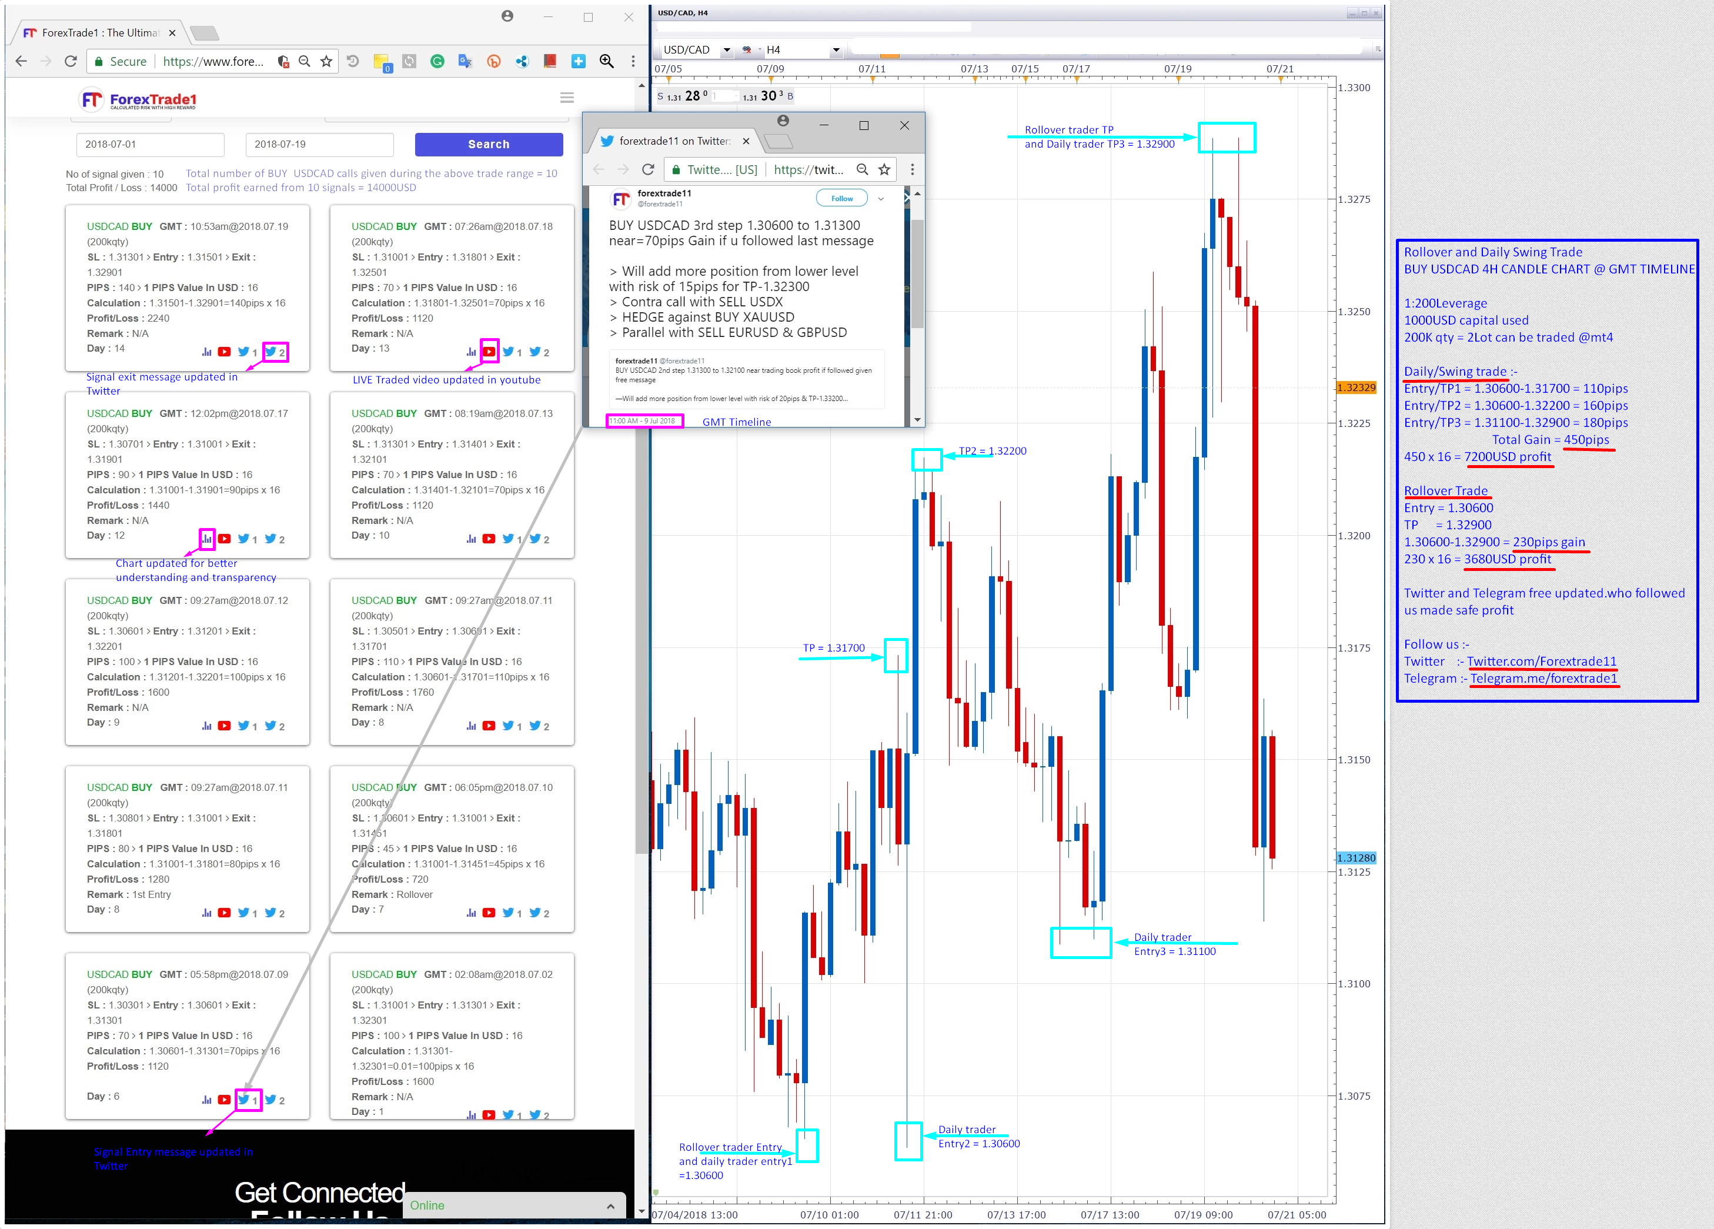Play YouTube video on the 2018.07.19 signal card
1714x1229 pixels.
pos(225,352)
